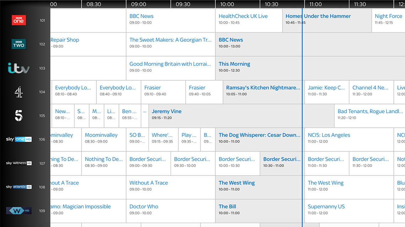Open Border Security at 09:00

coord(148,163)
